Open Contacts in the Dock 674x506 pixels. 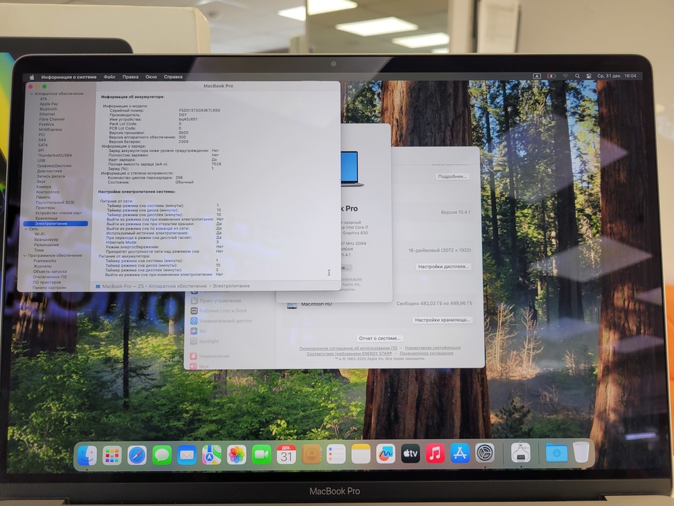[311, 454]
